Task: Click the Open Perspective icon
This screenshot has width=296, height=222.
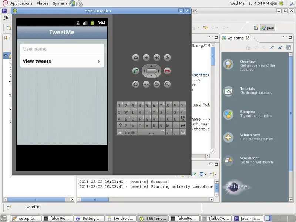Action: [x=256, y=28]
